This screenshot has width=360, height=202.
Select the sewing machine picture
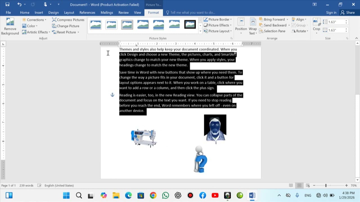(x=144, y=138)
